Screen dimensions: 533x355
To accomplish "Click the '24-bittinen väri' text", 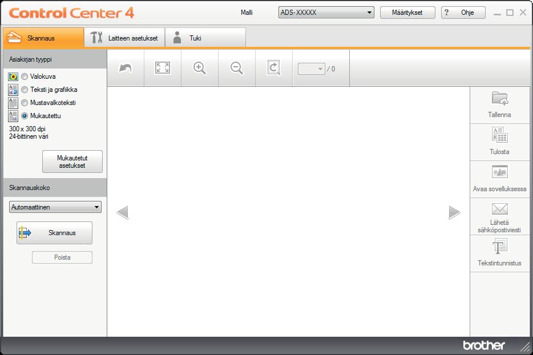I will pos(29,136).
